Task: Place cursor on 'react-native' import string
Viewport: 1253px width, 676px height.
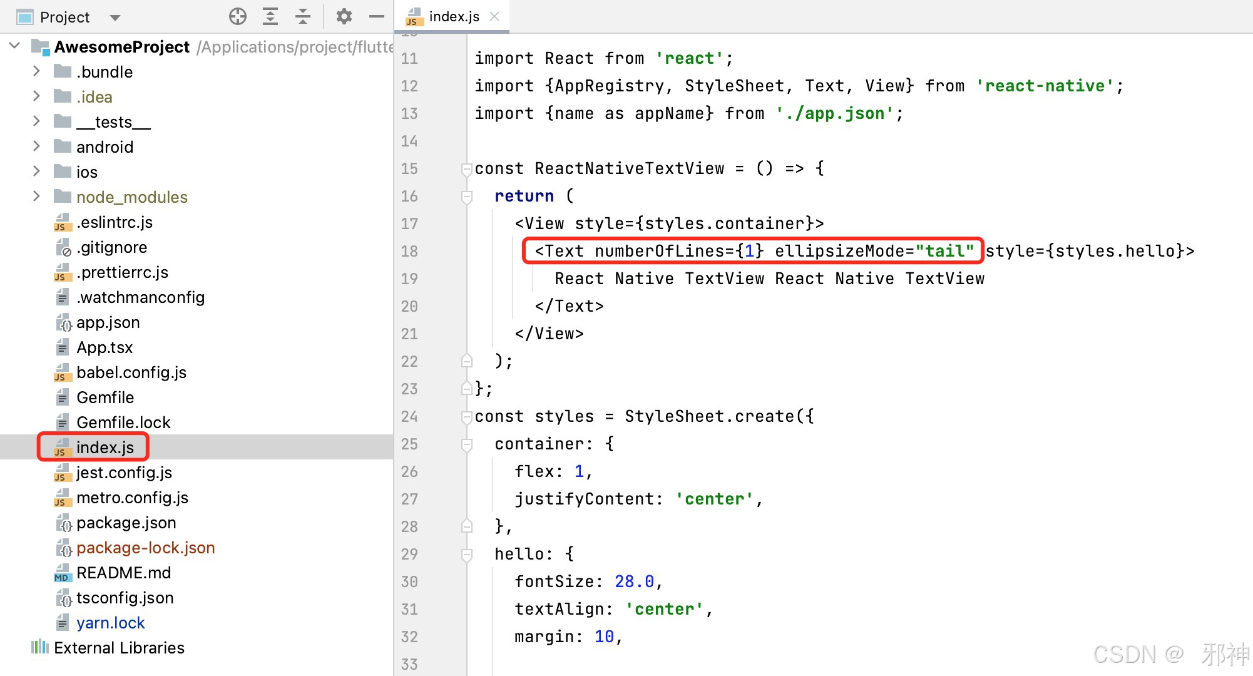Action: (1045, 86)
